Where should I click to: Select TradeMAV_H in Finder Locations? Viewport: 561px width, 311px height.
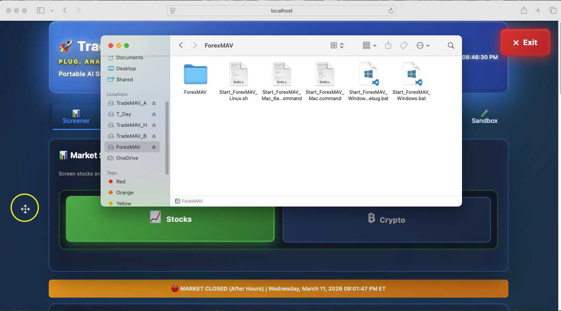pos(131,125)
